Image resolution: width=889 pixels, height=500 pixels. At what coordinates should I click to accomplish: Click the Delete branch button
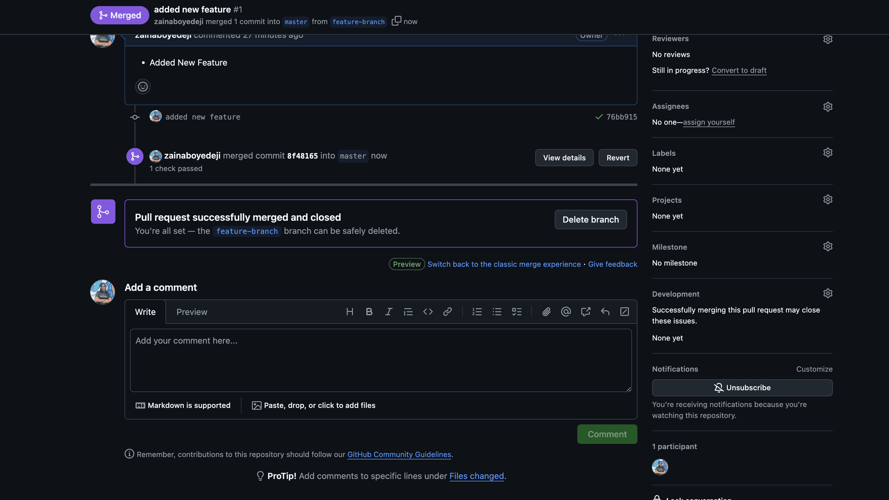pyautogui.click(x=590, y=220)
